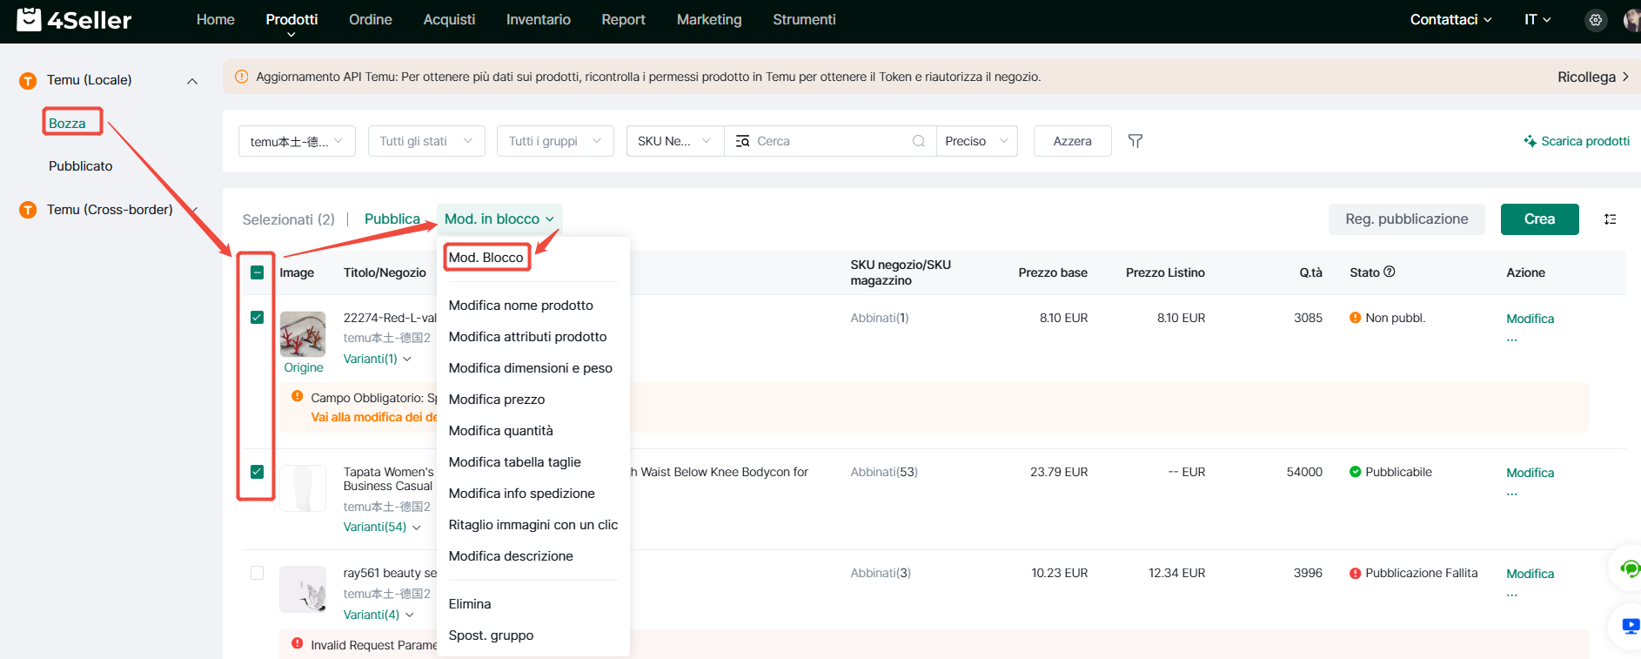Uncheck the 22274-Red product checkbox

pos(257,317)
